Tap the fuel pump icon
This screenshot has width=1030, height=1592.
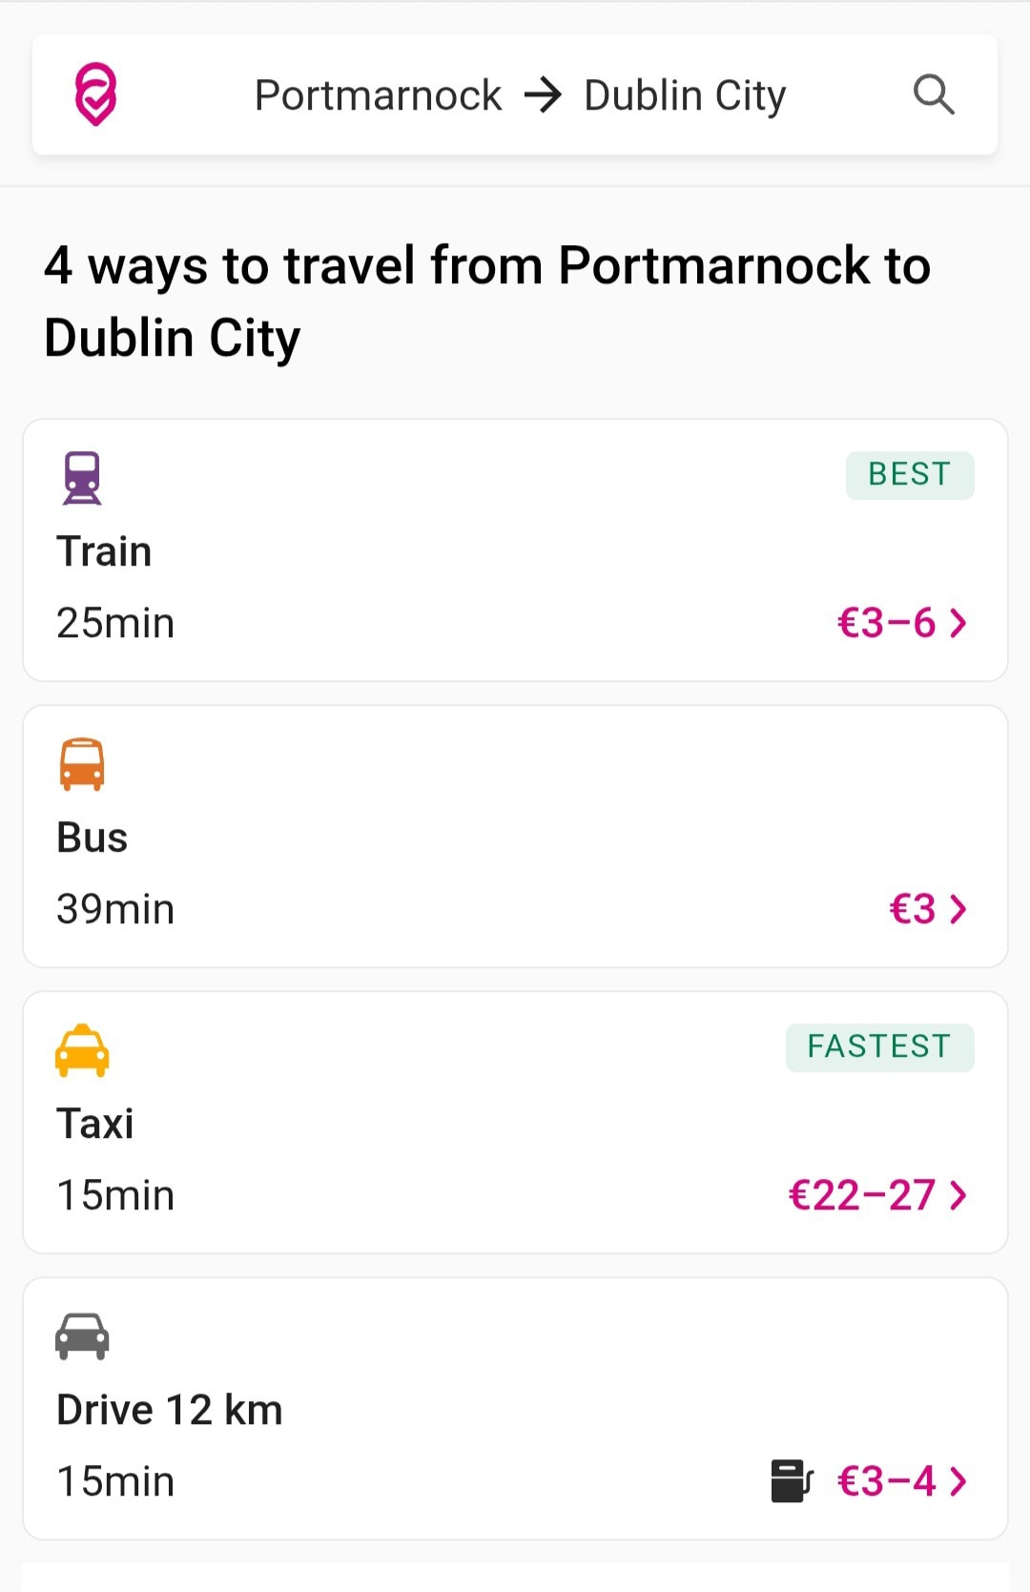pos(792,1481)
